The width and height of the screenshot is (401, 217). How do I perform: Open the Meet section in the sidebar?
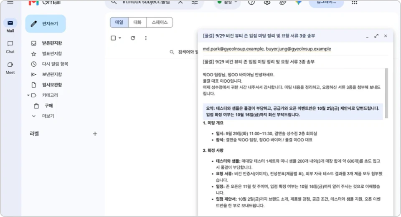coord(10,68)
